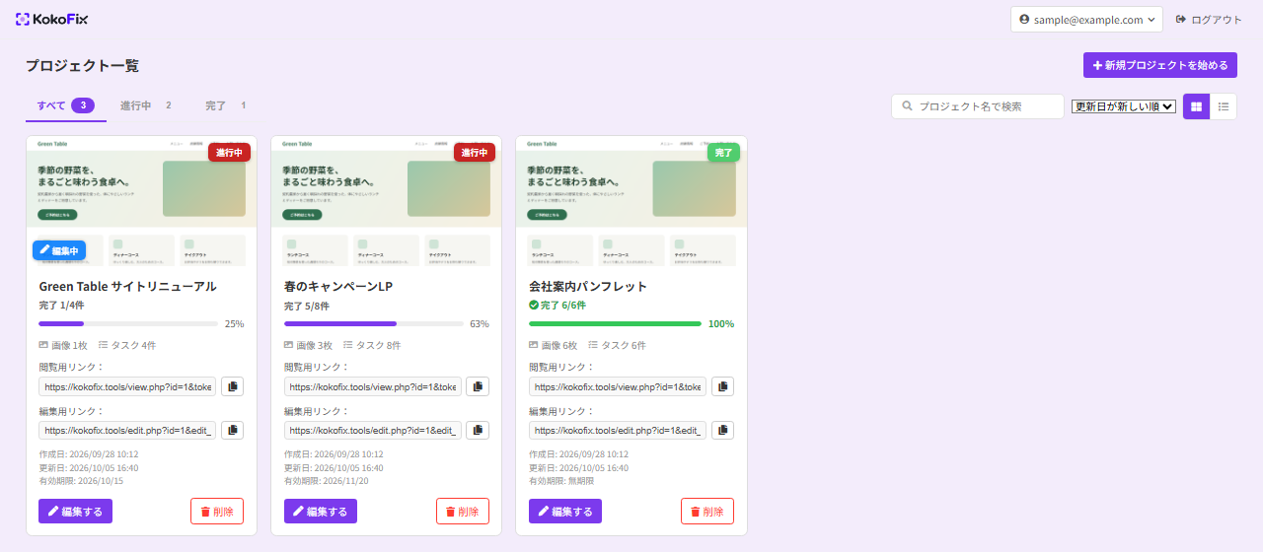
Task: Select 会社案内パンフレット edit link field
Action: [x=618, y=430]
